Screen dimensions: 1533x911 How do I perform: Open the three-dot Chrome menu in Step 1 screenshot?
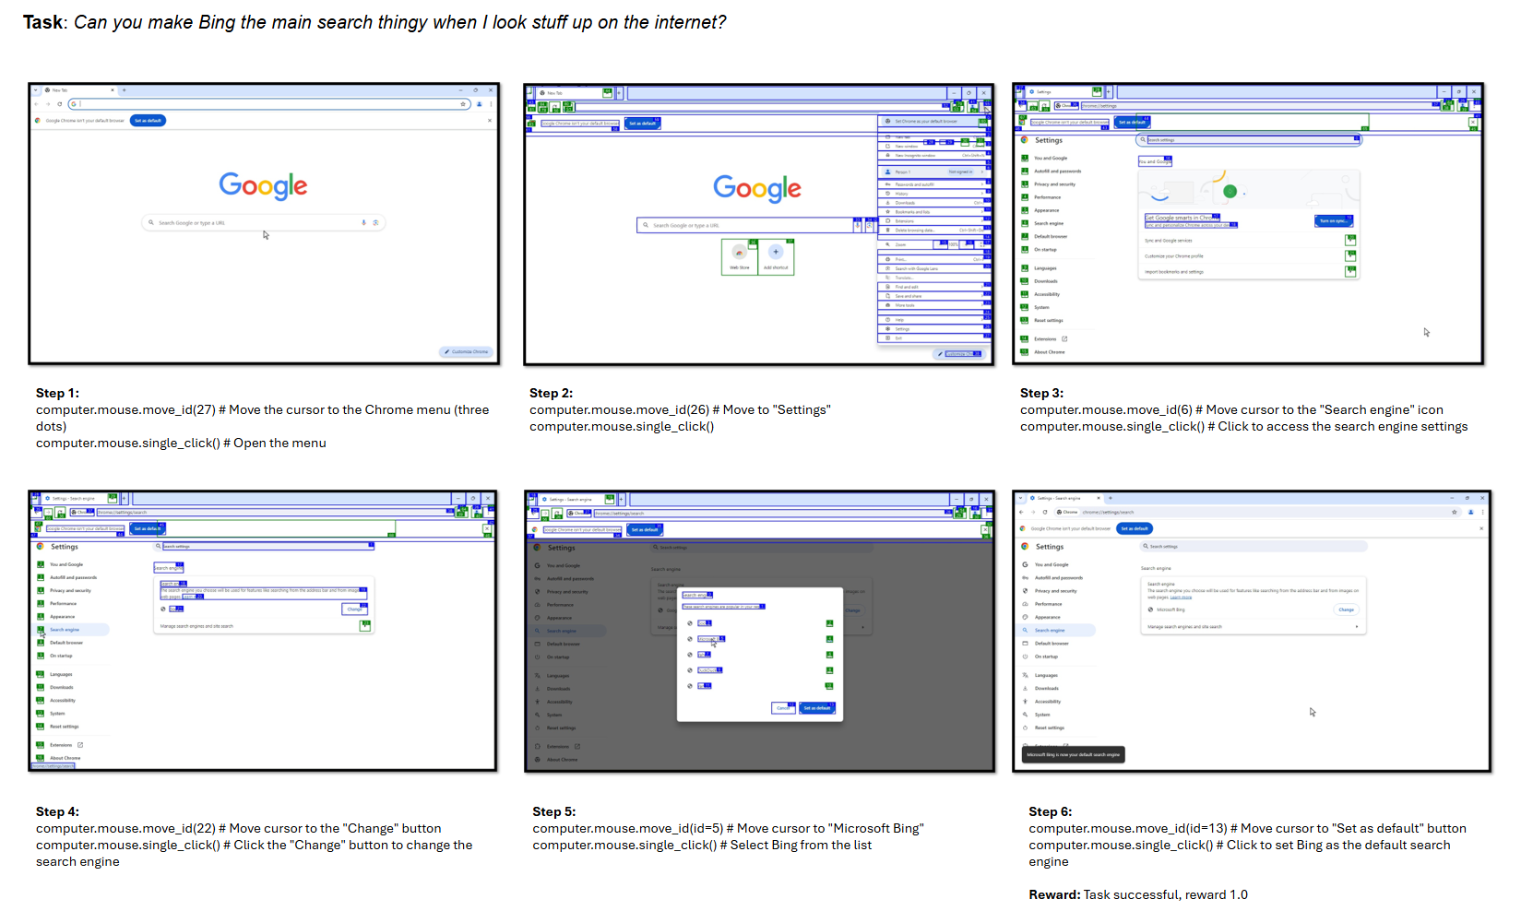(491, 104)
